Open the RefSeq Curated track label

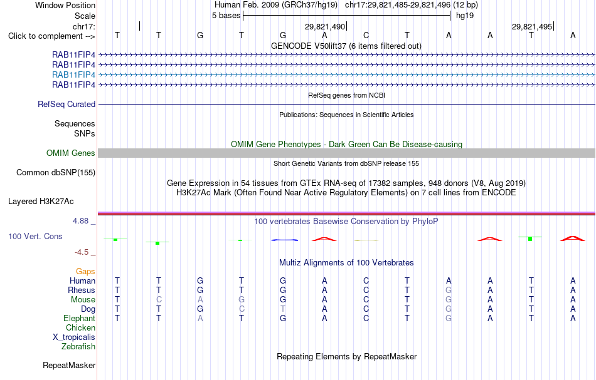[67, 104]
